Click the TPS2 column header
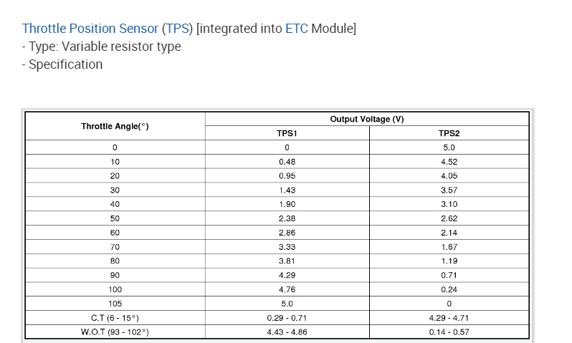 [449, 133]
